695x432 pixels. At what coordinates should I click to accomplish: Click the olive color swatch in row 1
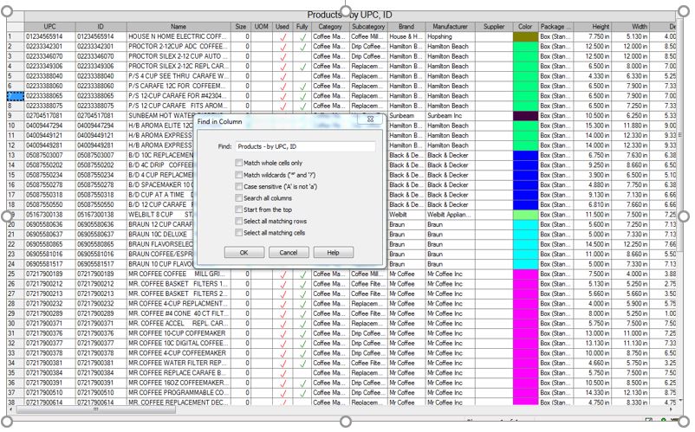pyautogui.click(x=526, y=36)
